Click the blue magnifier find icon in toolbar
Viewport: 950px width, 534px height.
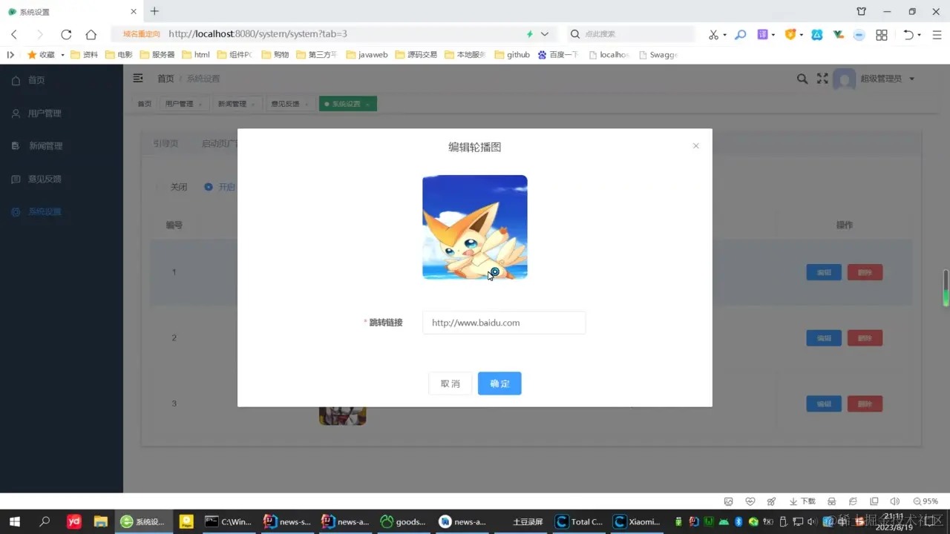(740, 34)
